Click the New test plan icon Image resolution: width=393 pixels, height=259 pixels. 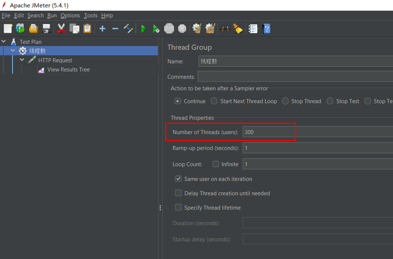(x=8, y=29)
